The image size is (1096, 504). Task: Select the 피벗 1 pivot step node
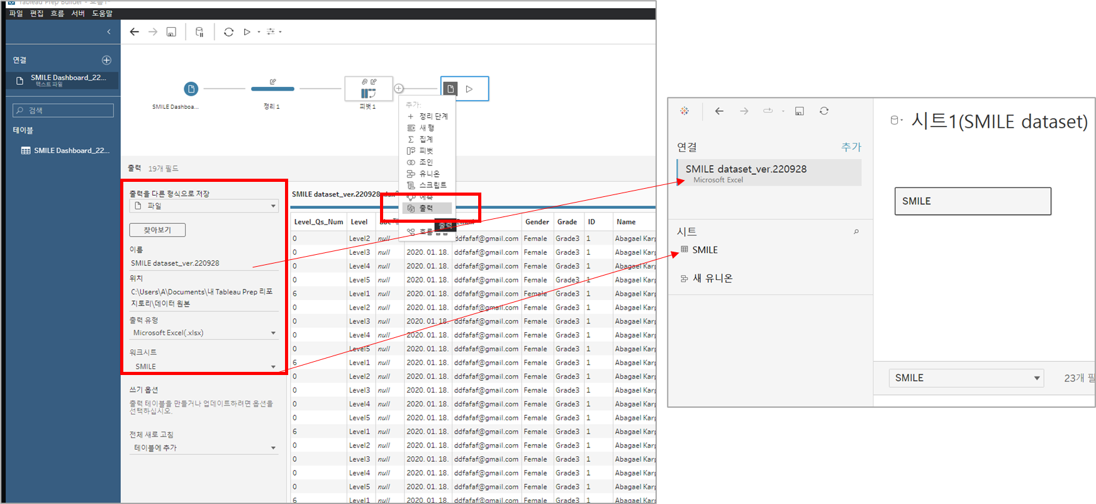(368, 89)
